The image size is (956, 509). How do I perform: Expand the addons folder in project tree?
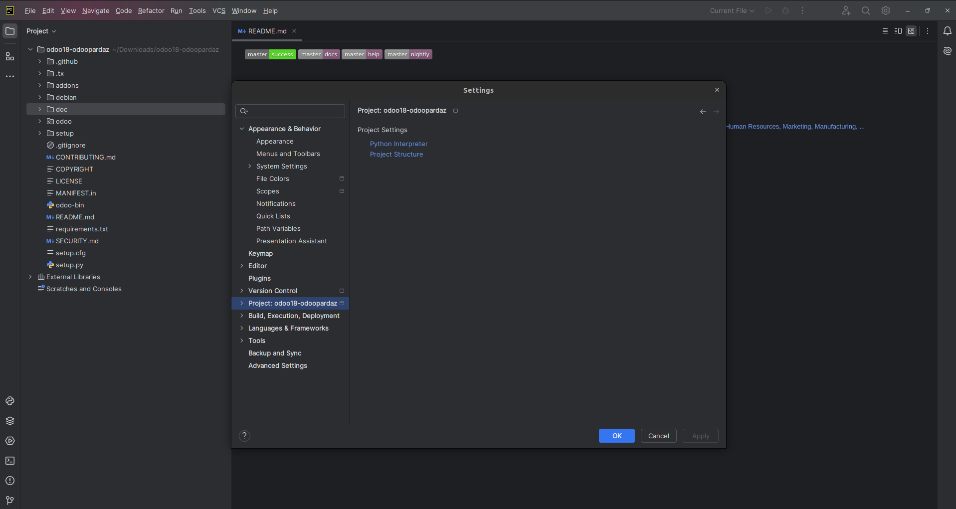pyautogui.click(x=40, y=85)
